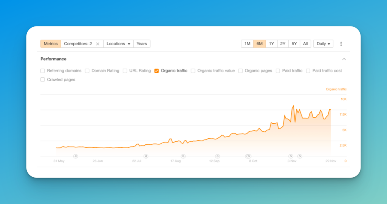Enable the Referring domains checkbox
The height and width of the screenshot is (204, 387).
click(x=43, y=71)
